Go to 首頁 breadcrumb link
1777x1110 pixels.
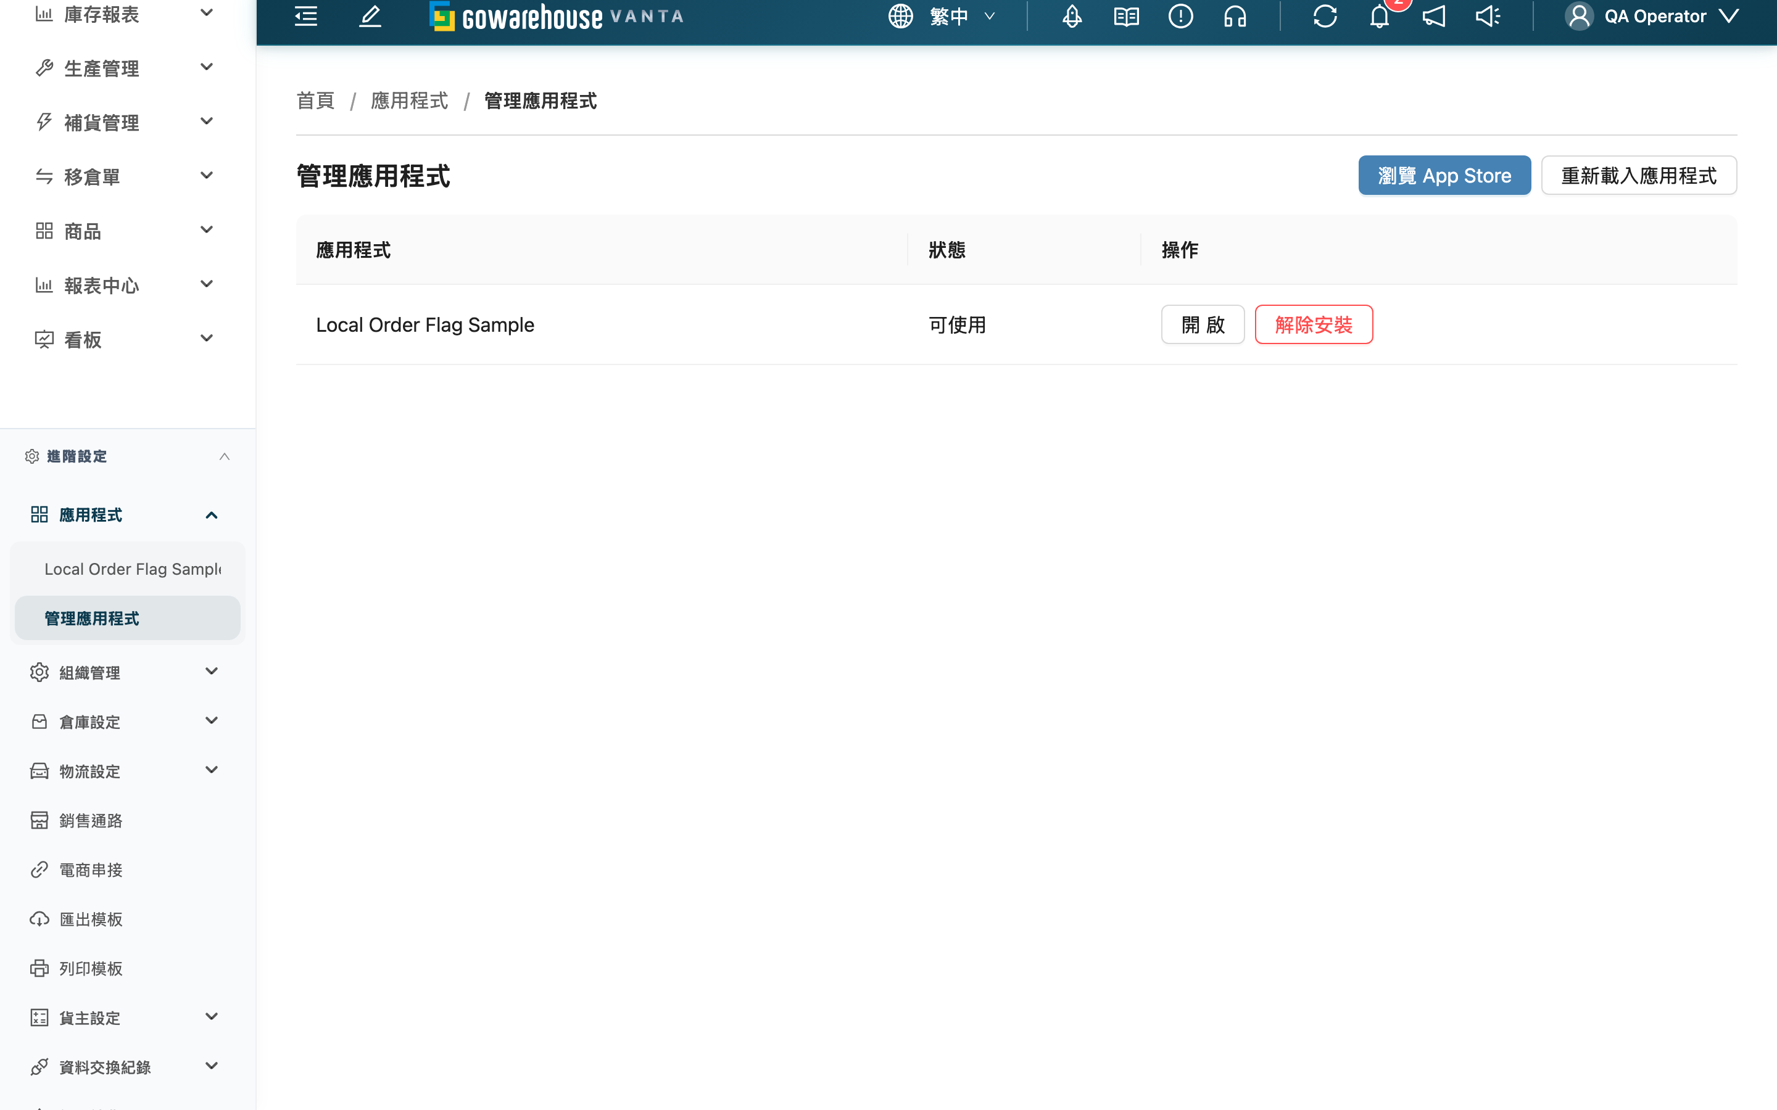pos(316,101)
